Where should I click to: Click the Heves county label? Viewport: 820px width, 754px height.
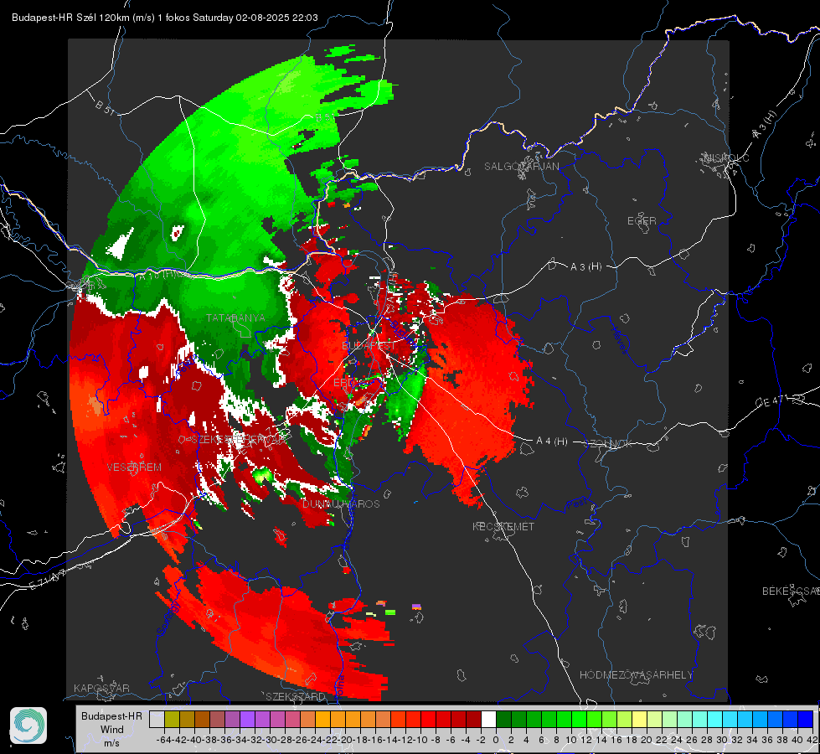click(620, 341)
